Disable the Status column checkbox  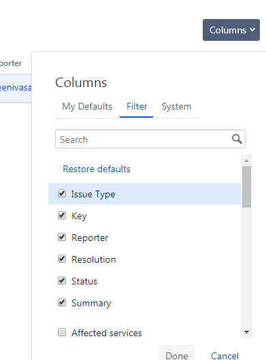[x=62, y=280]
